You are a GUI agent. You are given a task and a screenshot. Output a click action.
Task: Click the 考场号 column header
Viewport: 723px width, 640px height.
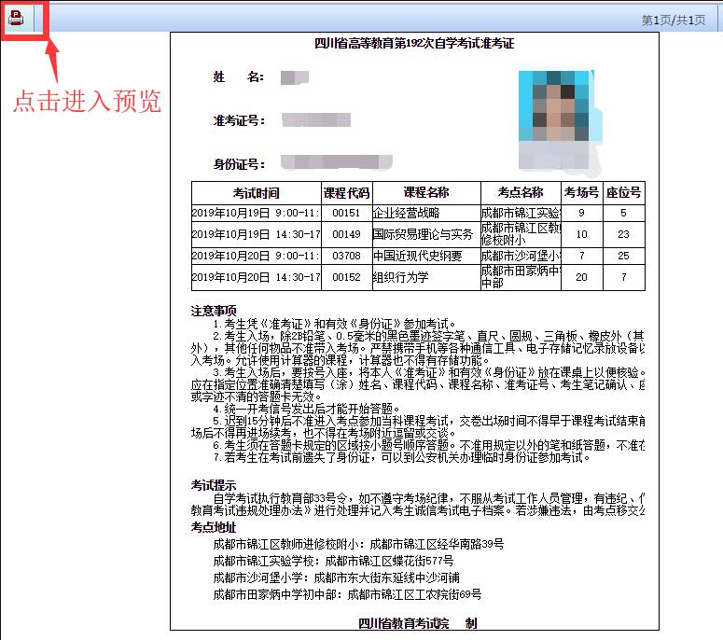pyautogui.click(x=581, y=193)
